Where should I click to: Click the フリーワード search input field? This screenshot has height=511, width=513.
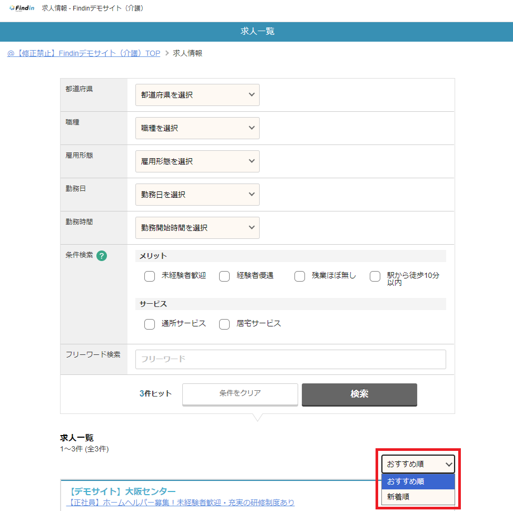[x=290, y=359]
